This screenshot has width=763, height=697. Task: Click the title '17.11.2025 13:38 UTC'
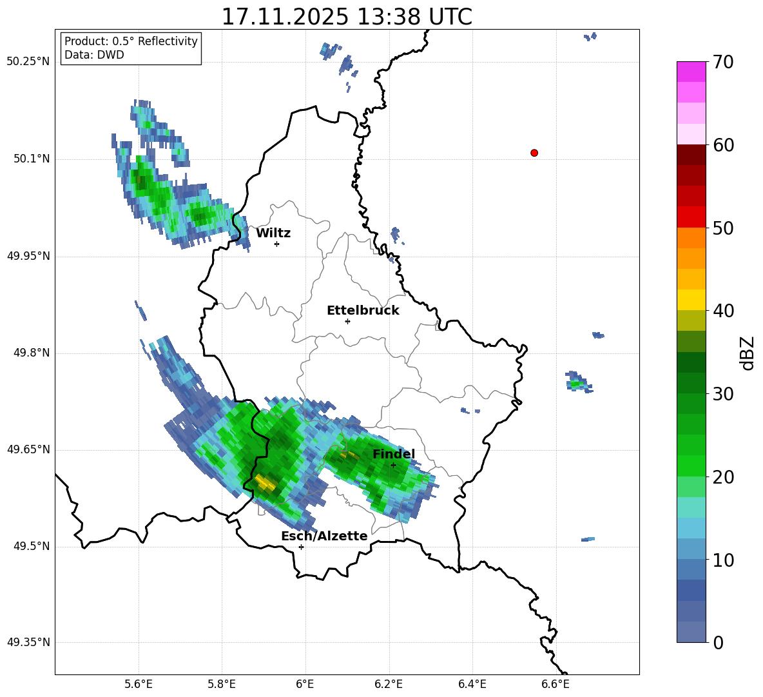tap(347, 17)
